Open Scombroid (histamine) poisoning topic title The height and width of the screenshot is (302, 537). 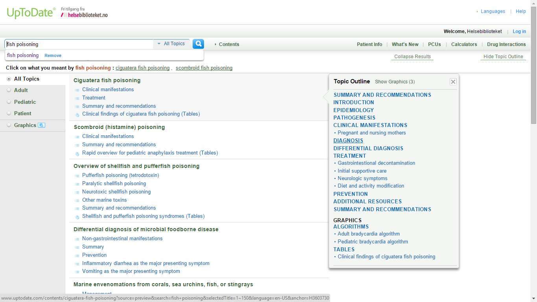coord(120,127)
